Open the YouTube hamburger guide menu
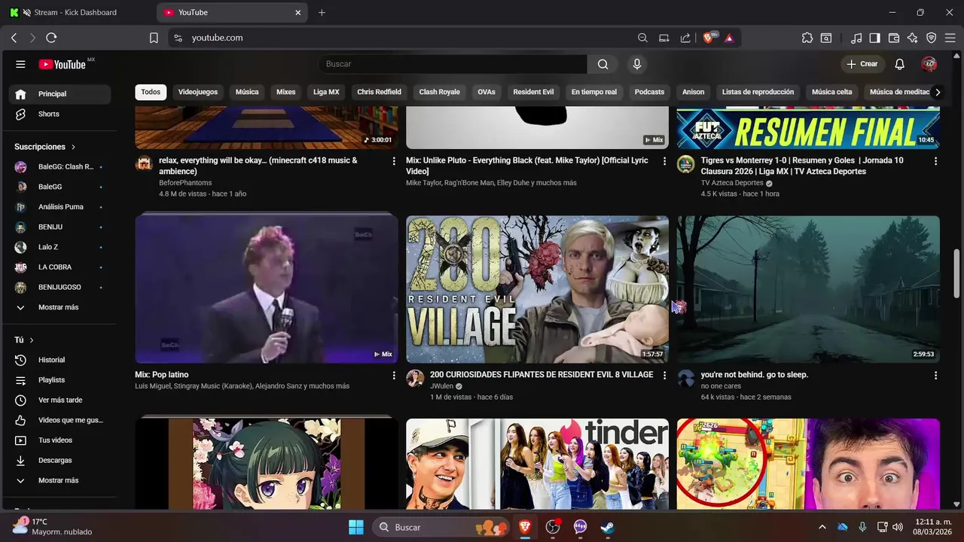This screenshot has height=542, width=964. (x=20, y=64)
